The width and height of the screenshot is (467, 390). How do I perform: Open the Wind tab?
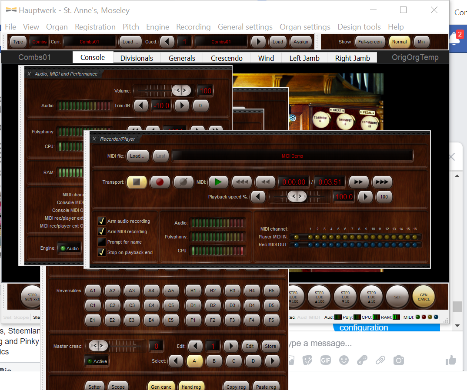pyautogui.click(x=266, y=58)
